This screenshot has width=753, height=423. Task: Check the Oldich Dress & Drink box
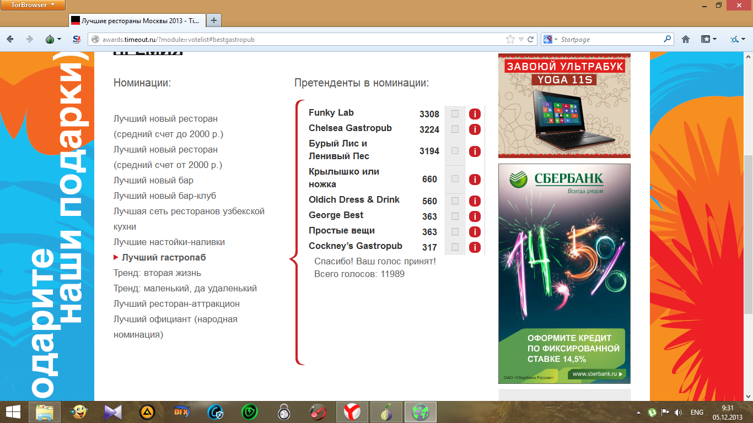pos(455,201)
